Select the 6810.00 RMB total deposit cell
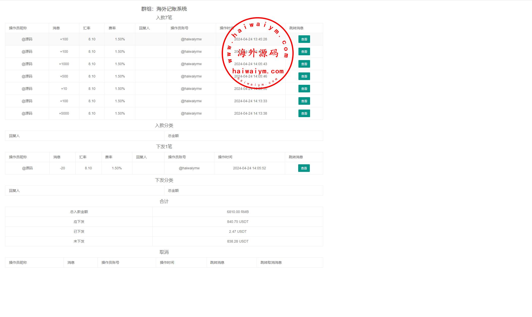Image resolution: width=532 pixels, height=317 pixels. [x=238, y=212]
